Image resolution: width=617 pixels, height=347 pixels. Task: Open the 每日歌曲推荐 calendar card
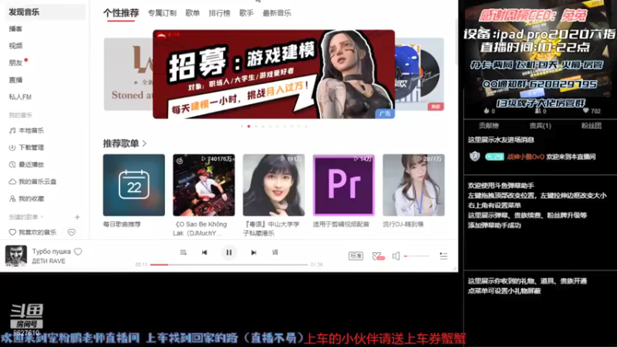tap(133, 185)
